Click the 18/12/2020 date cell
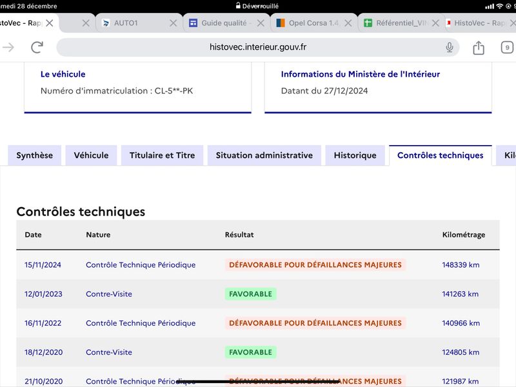This screenshot has height=387, width=516. pos(43,352)
